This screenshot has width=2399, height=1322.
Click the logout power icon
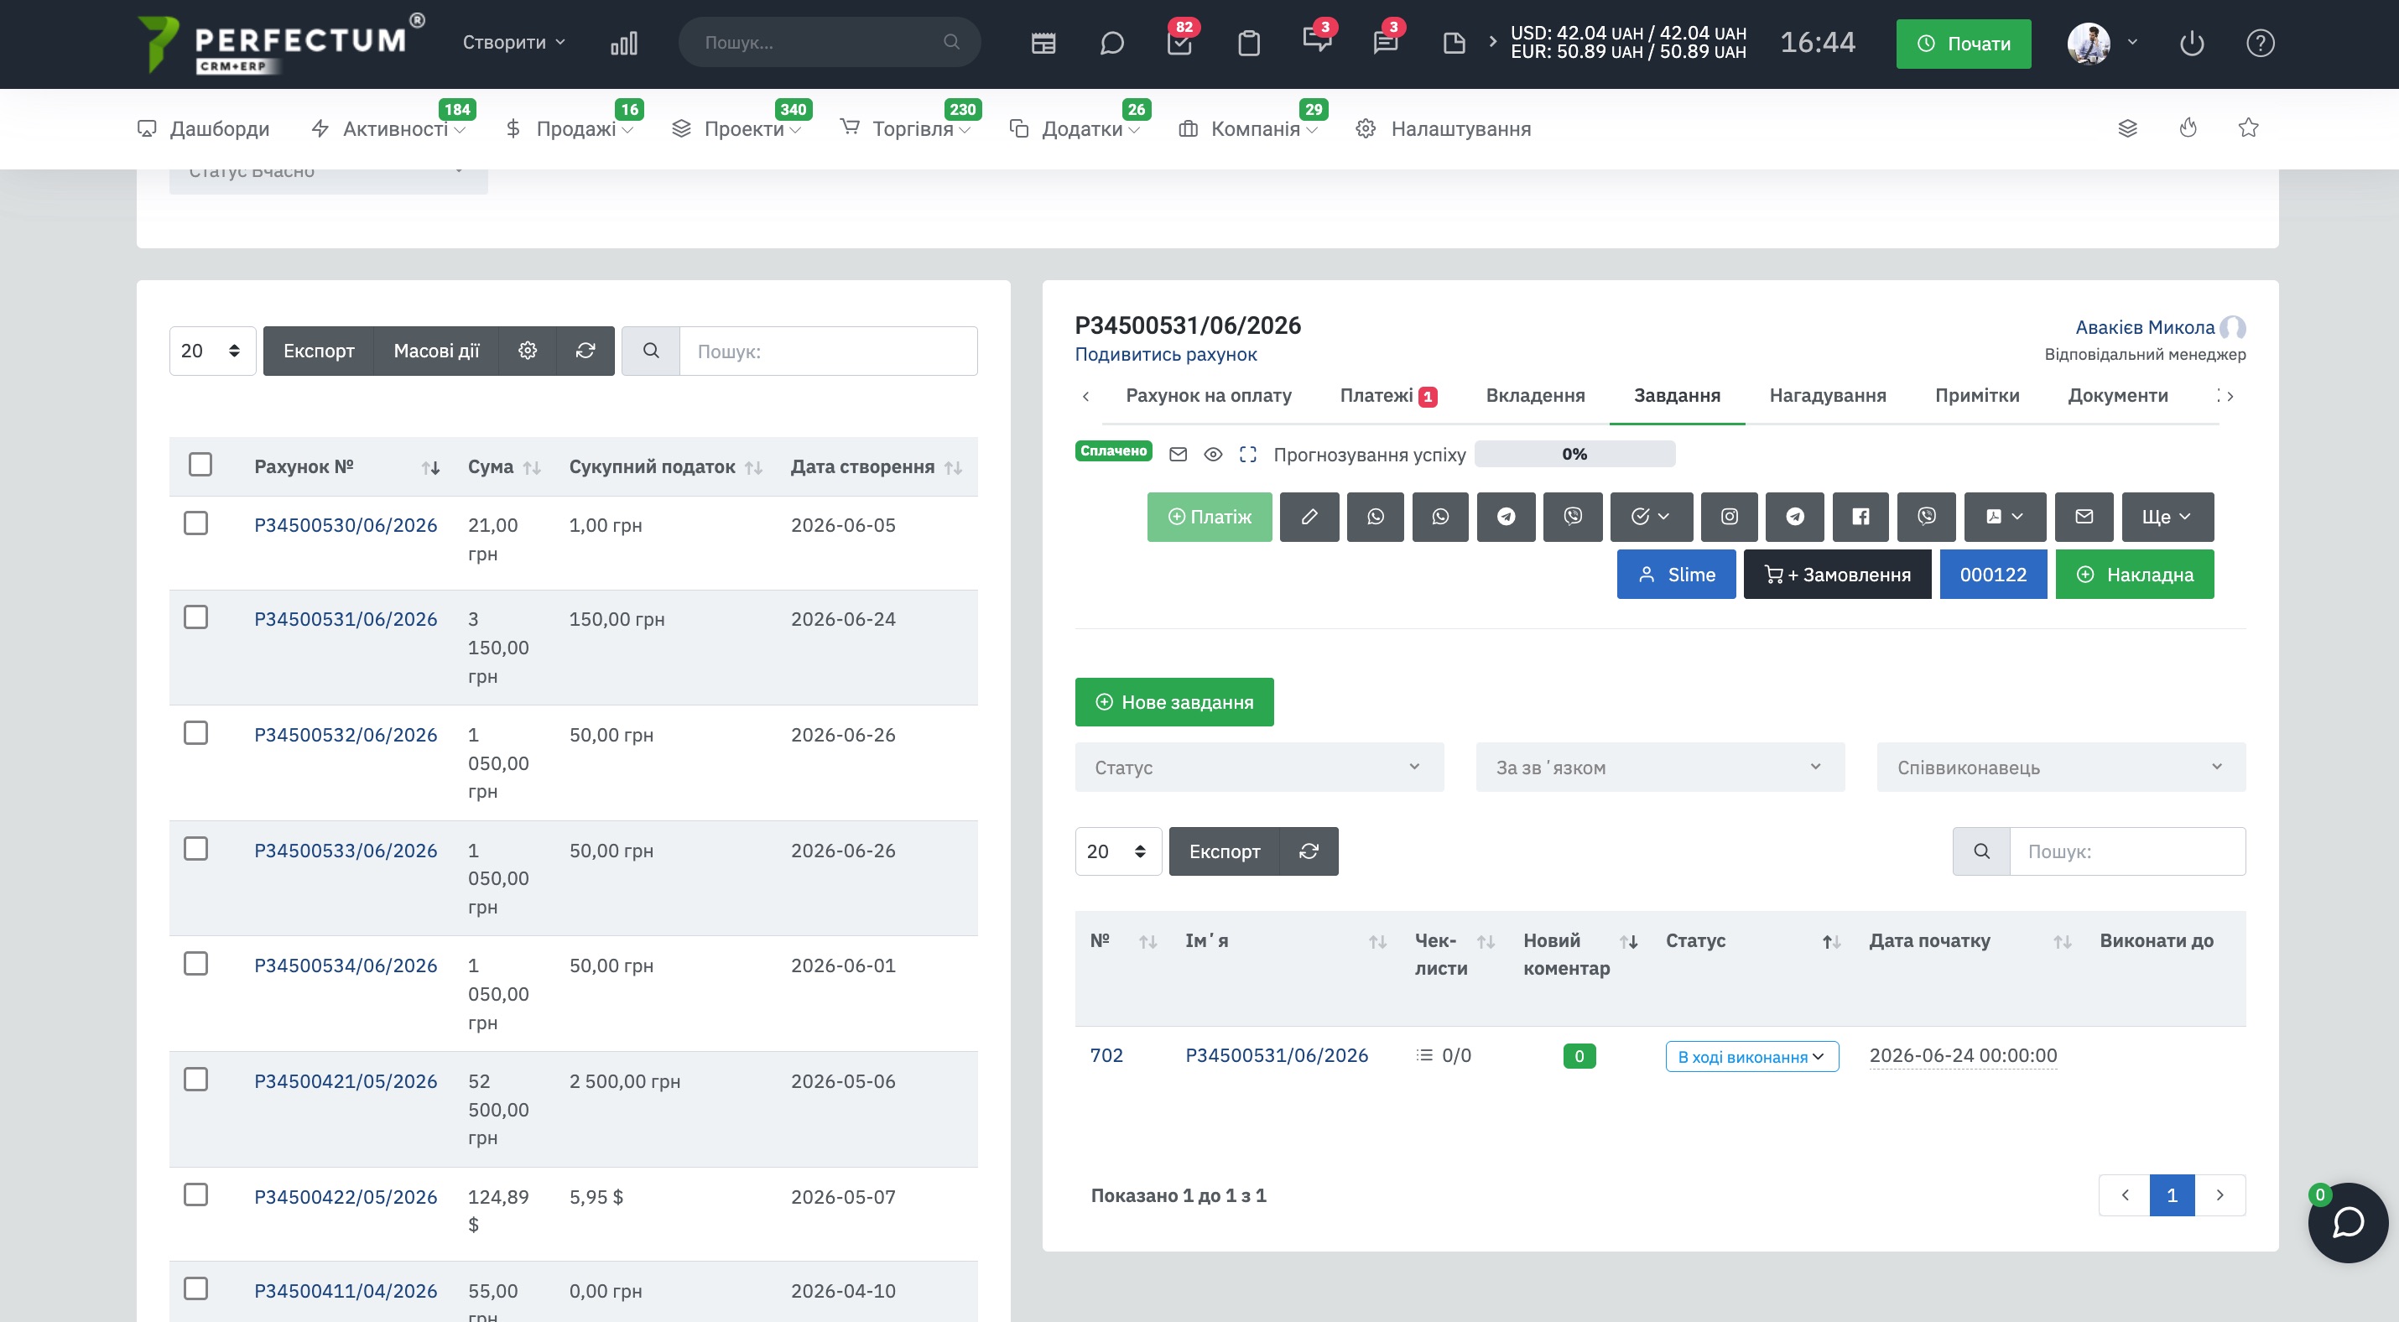(2191, 43)
